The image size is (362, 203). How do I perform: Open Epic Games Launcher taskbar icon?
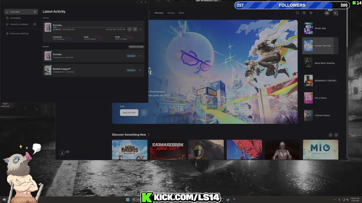tap(234, 200)
